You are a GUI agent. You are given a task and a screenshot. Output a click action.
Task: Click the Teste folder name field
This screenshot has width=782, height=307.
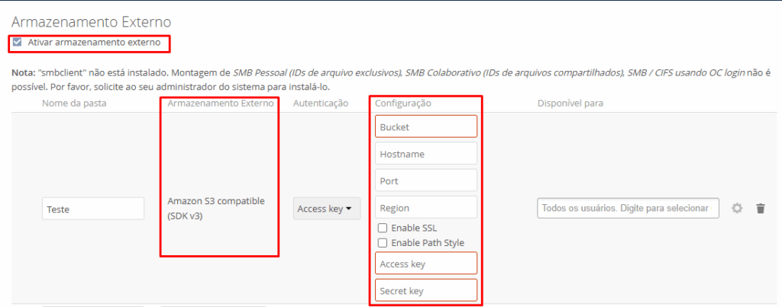click(93, 209)
